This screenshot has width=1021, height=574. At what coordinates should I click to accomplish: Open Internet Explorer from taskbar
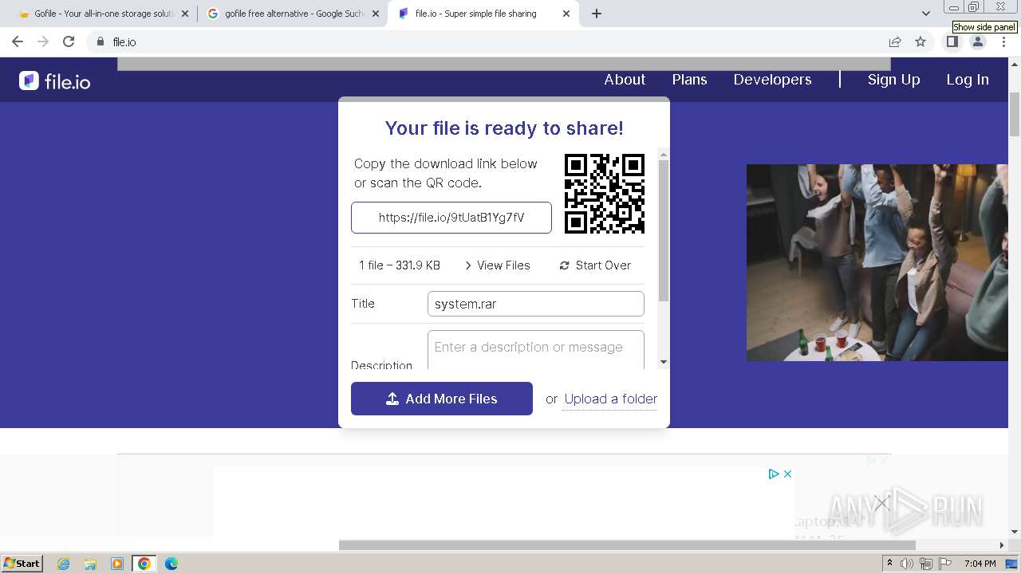[x=63, y=564]
